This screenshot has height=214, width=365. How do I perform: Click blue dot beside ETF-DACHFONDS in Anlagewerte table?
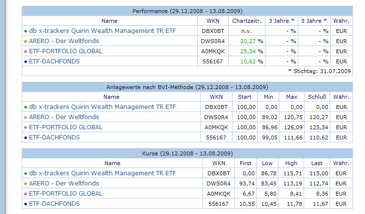point(25,138)
